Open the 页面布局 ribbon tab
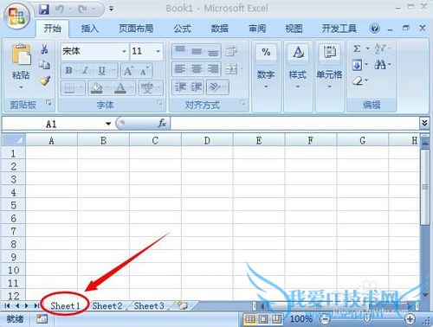The height and width of the screenshot is (327, 433). pyautogui.click(x=136, y=29)
